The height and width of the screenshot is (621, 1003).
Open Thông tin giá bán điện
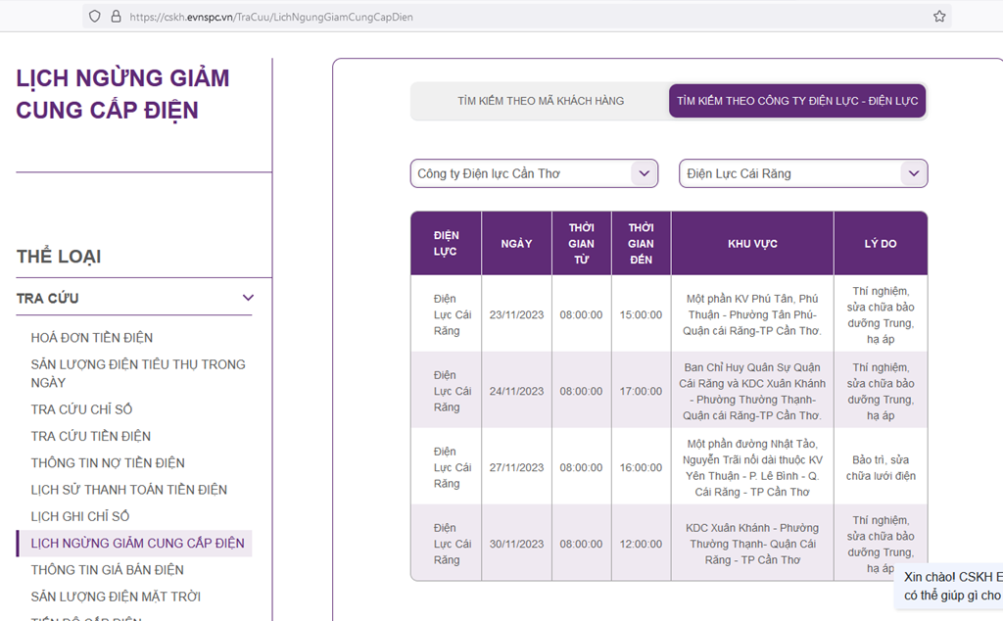pyautogui.click(x=108, y=570)
